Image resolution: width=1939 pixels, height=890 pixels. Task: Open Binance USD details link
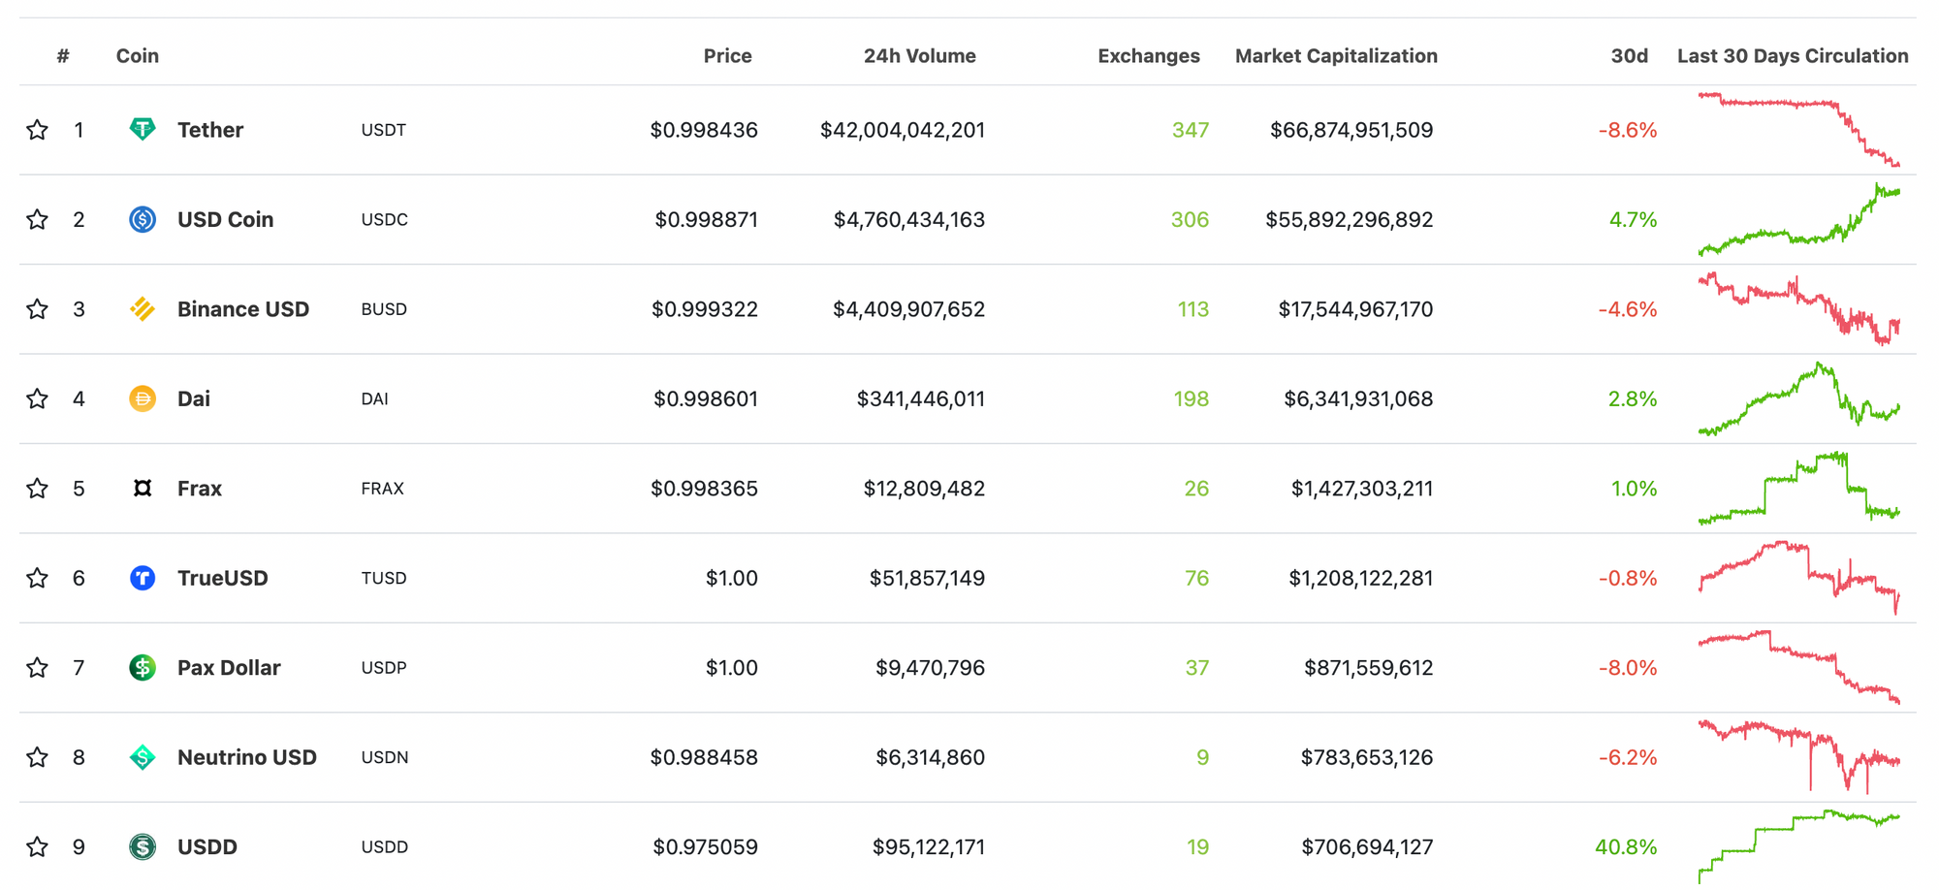pos(243,309)
